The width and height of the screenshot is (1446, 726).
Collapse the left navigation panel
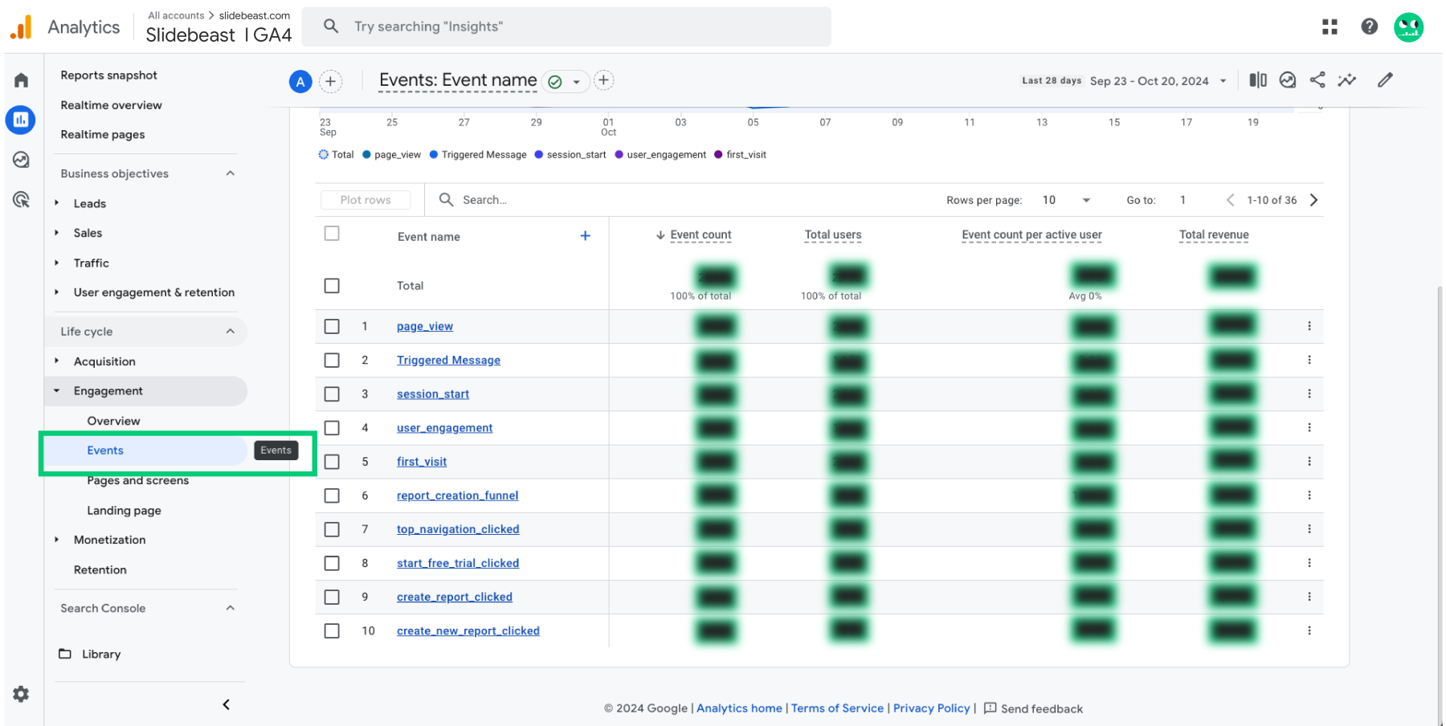(226, 704)
